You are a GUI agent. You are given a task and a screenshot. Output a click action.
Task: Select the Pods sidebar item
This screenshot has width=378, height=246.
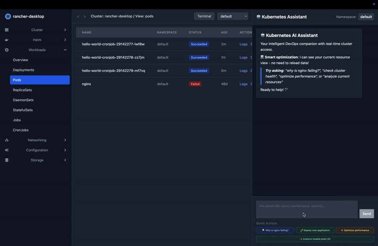point(40,80)
